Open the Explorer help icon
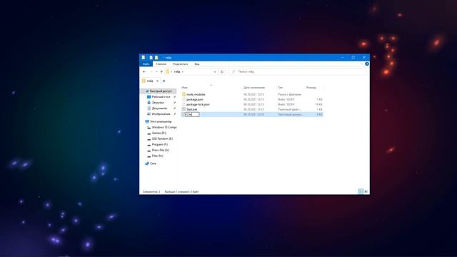 [x=366, y=64]
